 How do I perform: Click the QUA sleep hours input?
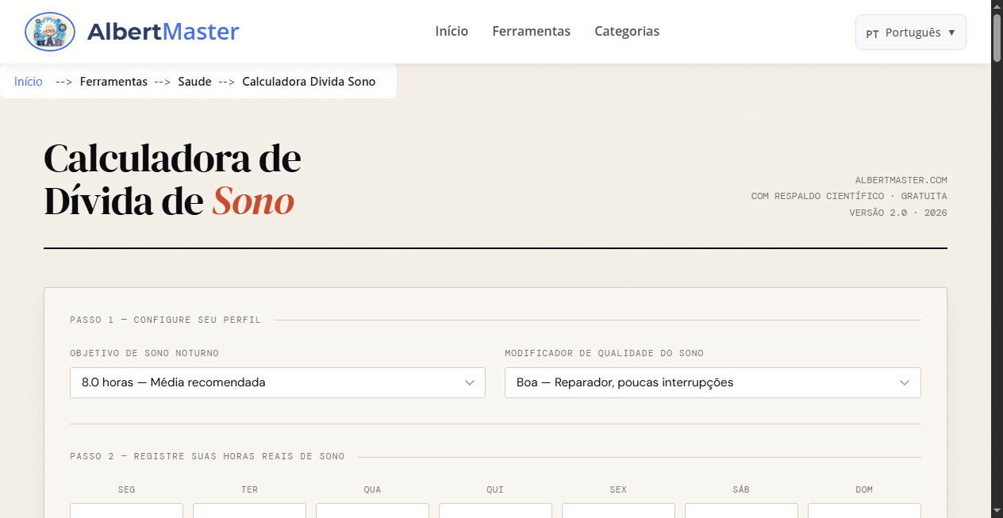[x=372, y=512]
